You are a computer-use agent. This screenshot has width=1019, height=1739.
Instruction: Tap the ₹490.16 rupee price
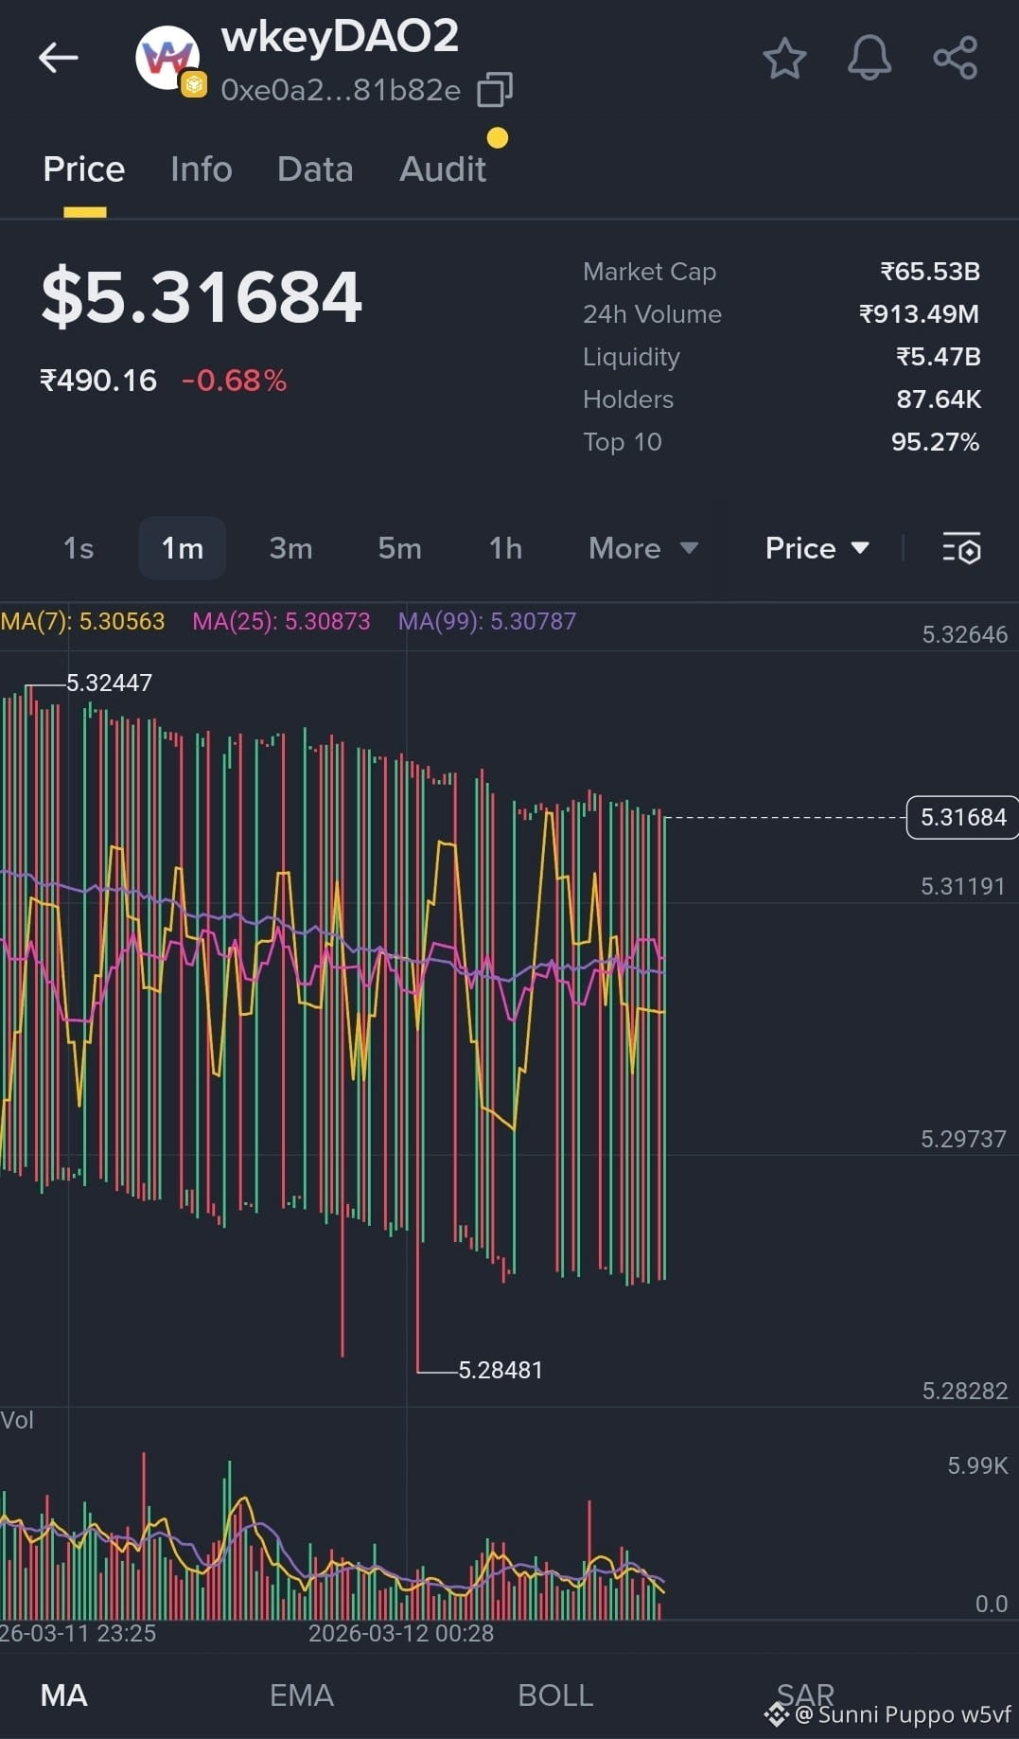[x=98, y=381]
